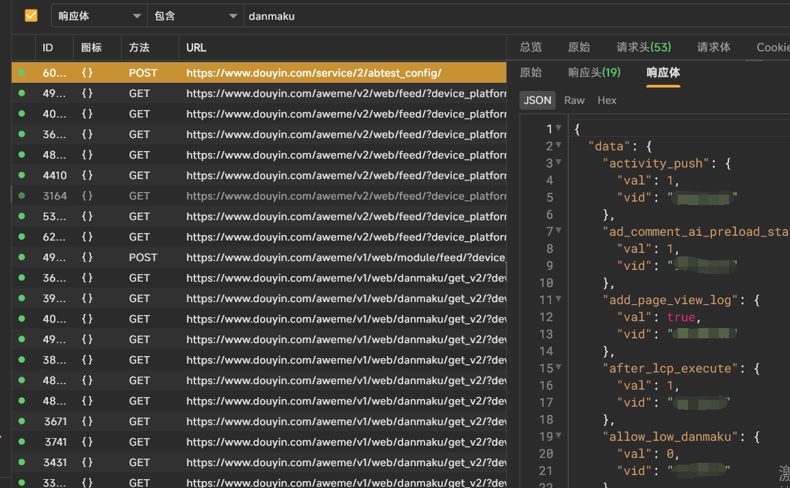Click green status dot in row 3671
Image resolution: width=790 pixels, height=488 pixels.
[22, 421]
